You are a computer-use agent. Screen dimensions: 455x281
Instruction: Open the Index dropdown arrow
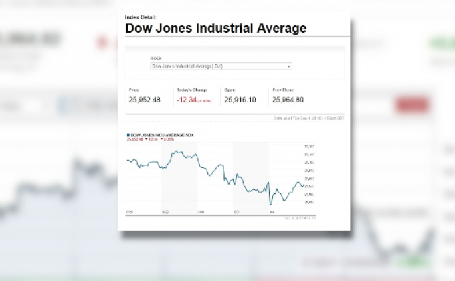tap(288, 66)
